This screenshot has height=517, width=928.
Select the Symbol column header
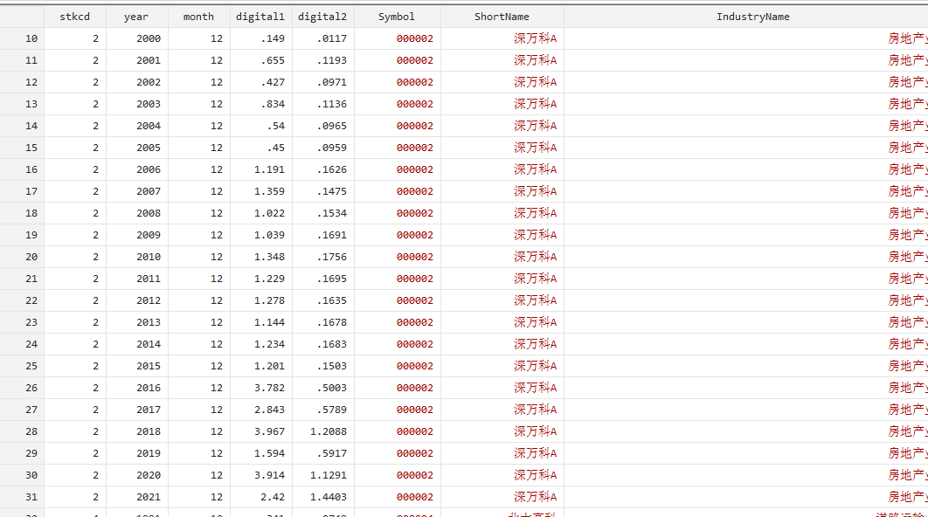(x=397, y=17)
